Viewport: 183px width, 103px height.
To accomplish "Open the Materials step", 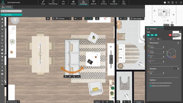I will pyautogui.click(x=93, y=3).
